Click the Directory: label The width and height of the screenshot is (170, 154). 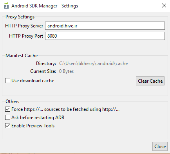pyautogui.click(x=46, y=63)
